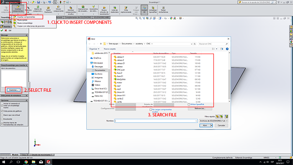The width and height of the screenshot is (293, 165).
Task: Open the view options dropdown arrow
Action: tap(216, 49)
